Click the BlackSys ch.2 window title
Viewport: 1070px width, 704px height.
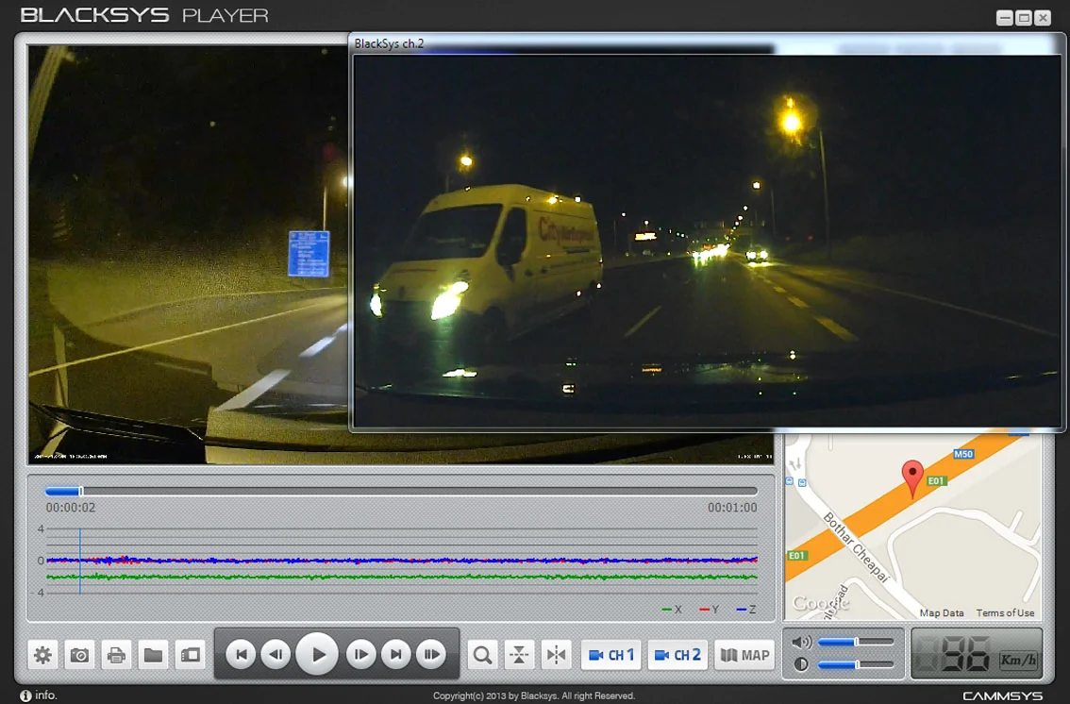coord(389,43)
